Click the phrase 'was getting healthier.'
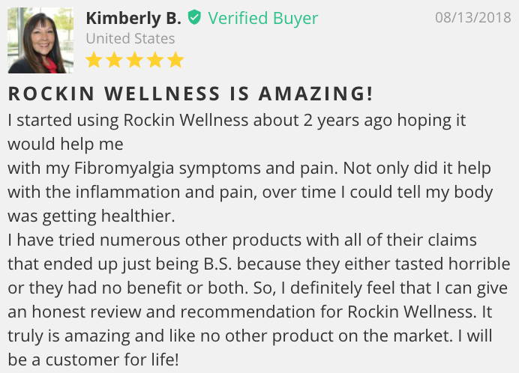The height and width of the screenshot is (373, 519). tap(91, 216)
